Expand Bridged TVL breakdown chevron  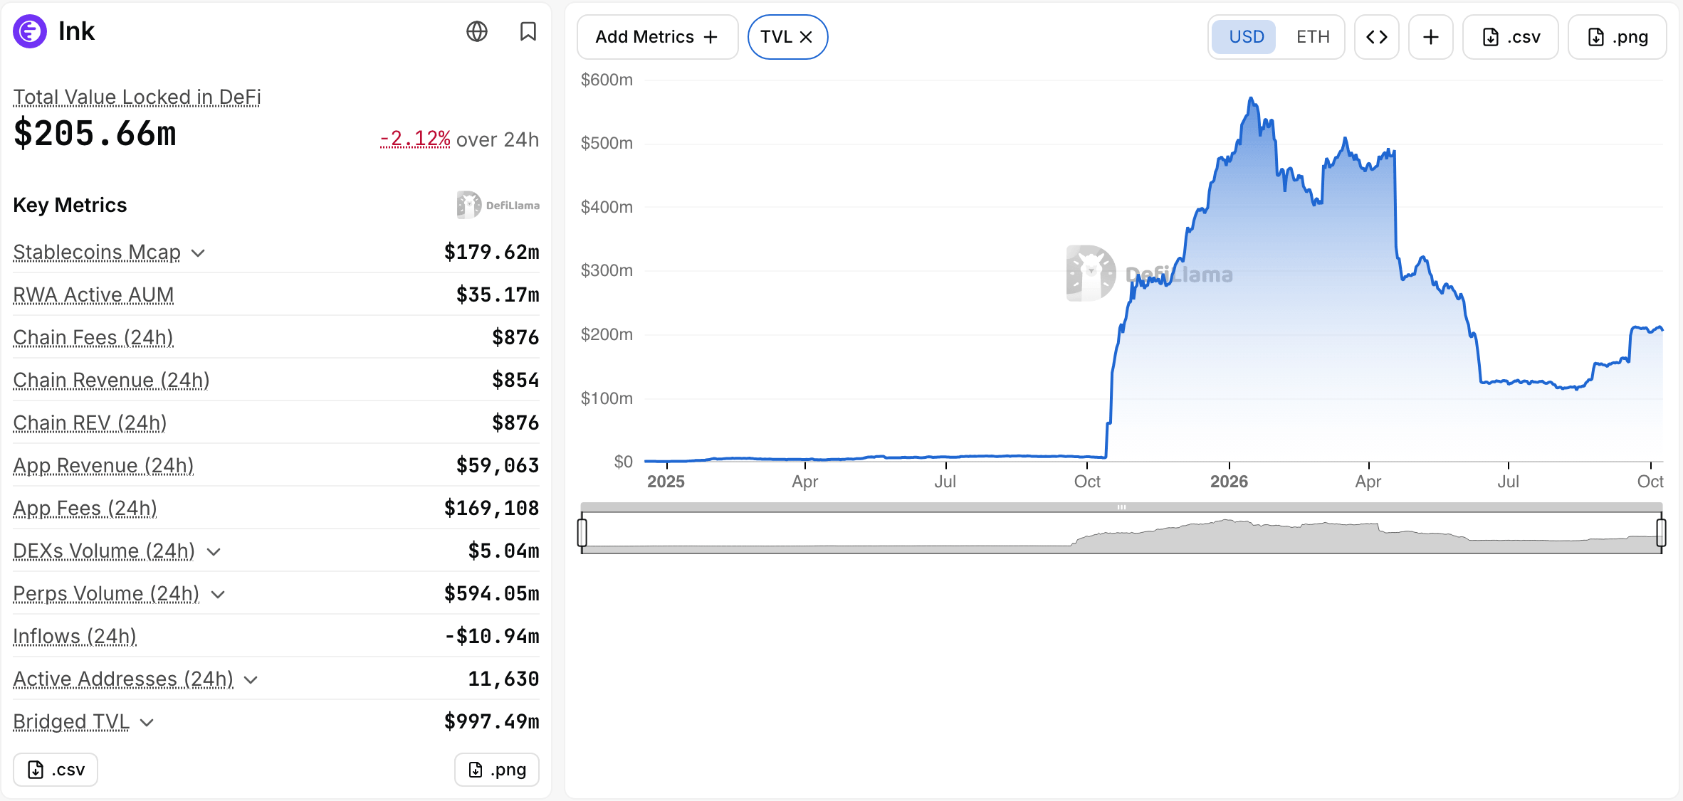click(x=147, y=723)
